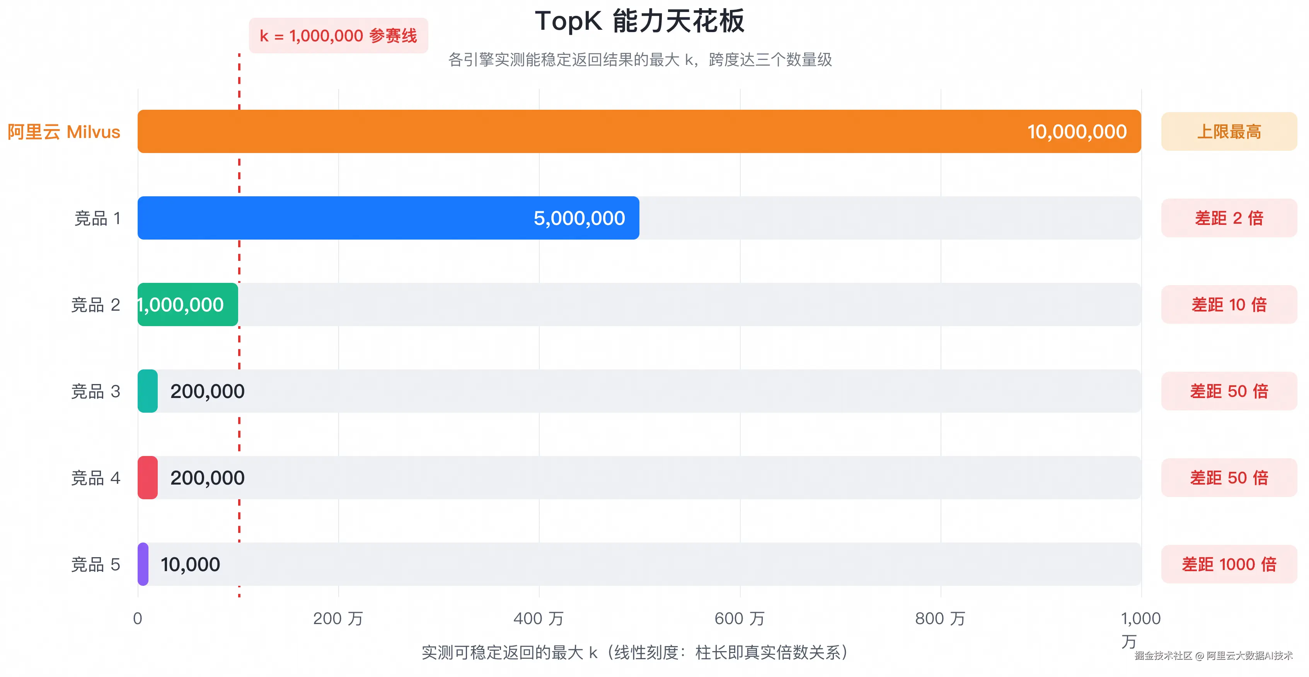Screen dimensions: 1309x677
Task: Click the "10,000" value beside 竞品 5
Action: (190, 564)
